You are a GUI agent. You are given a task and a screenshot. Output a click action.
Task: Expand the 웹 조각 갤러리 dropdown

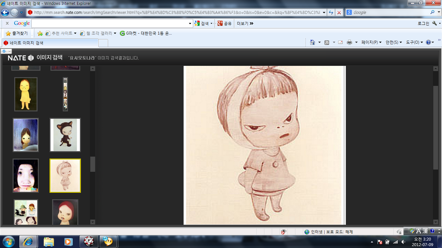115,33
